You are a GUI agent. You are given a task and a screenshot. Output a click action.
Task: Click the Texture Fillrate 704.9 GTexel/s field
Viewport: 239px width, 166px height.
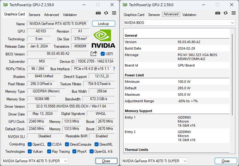[x=99, y=84]
